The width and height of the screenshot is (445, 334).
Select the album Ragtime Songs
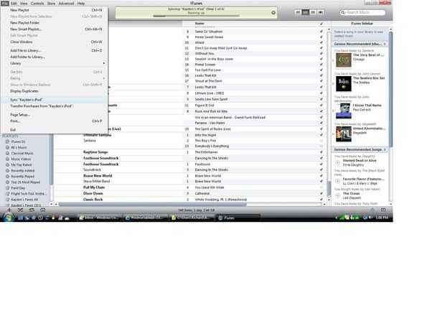coord(95,152)
